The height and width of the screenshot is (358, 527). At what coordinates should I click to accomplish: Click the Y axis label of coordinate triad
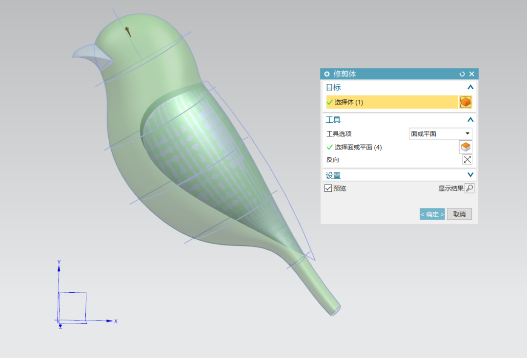tap(59, 263)
